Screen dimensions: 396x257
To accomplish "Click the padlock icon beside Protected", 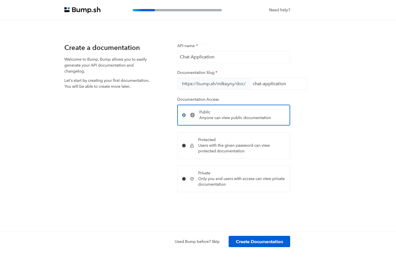I will (192, 146).
